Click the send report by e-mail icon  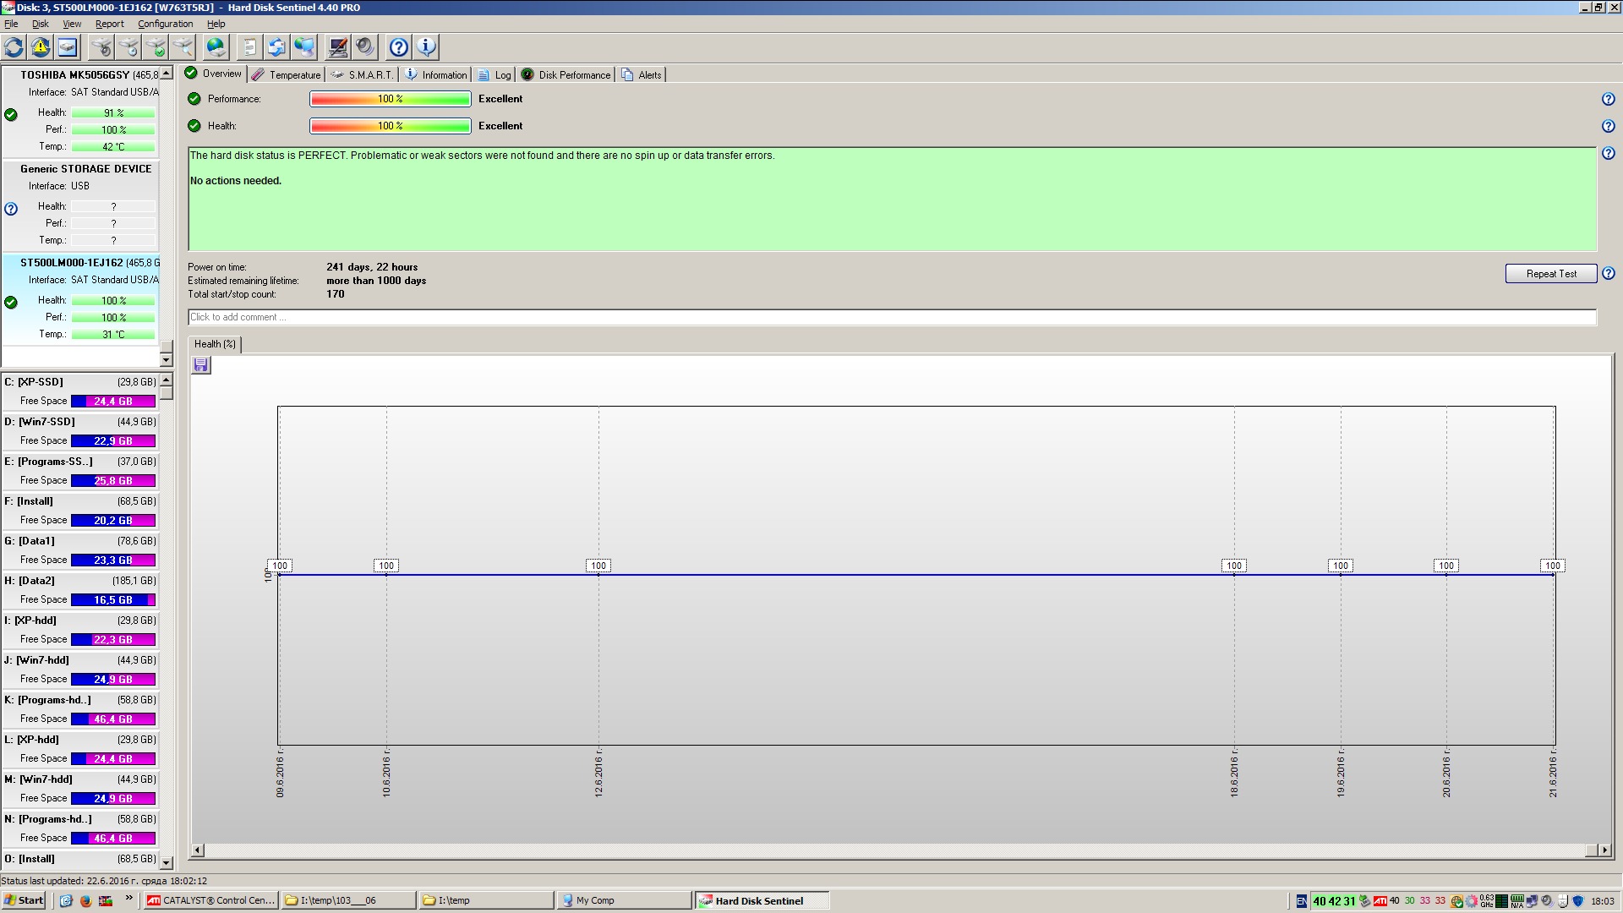277,47
